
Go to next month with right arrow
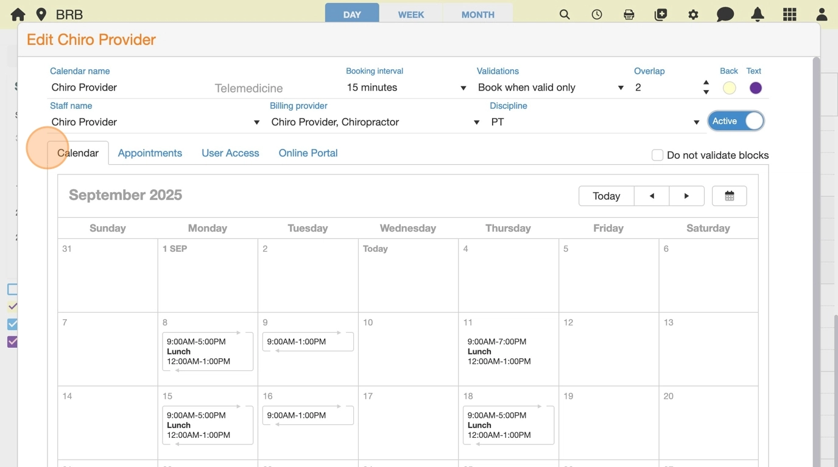coord(686,196)
